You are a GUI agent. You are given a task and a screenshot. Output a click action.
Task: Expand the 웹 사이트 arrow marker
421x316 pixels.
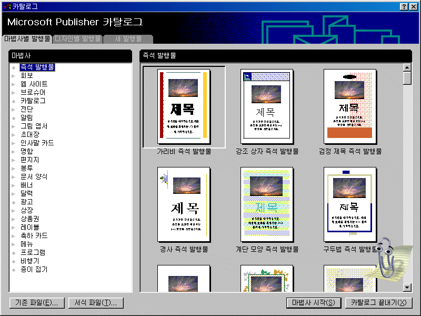pyautogui.click(x=14, y=84)
